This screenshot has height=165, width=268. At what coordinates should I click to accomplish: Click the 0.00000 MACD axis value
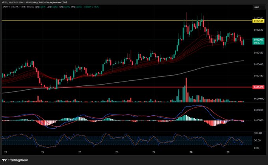point(259,121)
